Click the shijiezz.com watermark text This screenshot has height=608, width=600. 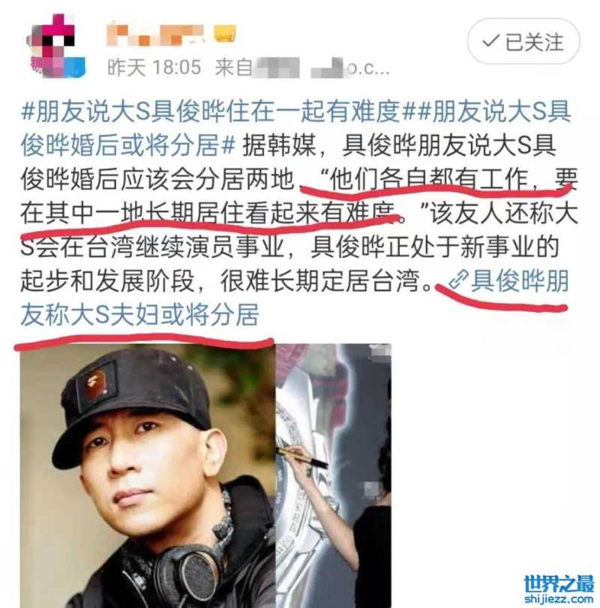(x=559, y=600)
